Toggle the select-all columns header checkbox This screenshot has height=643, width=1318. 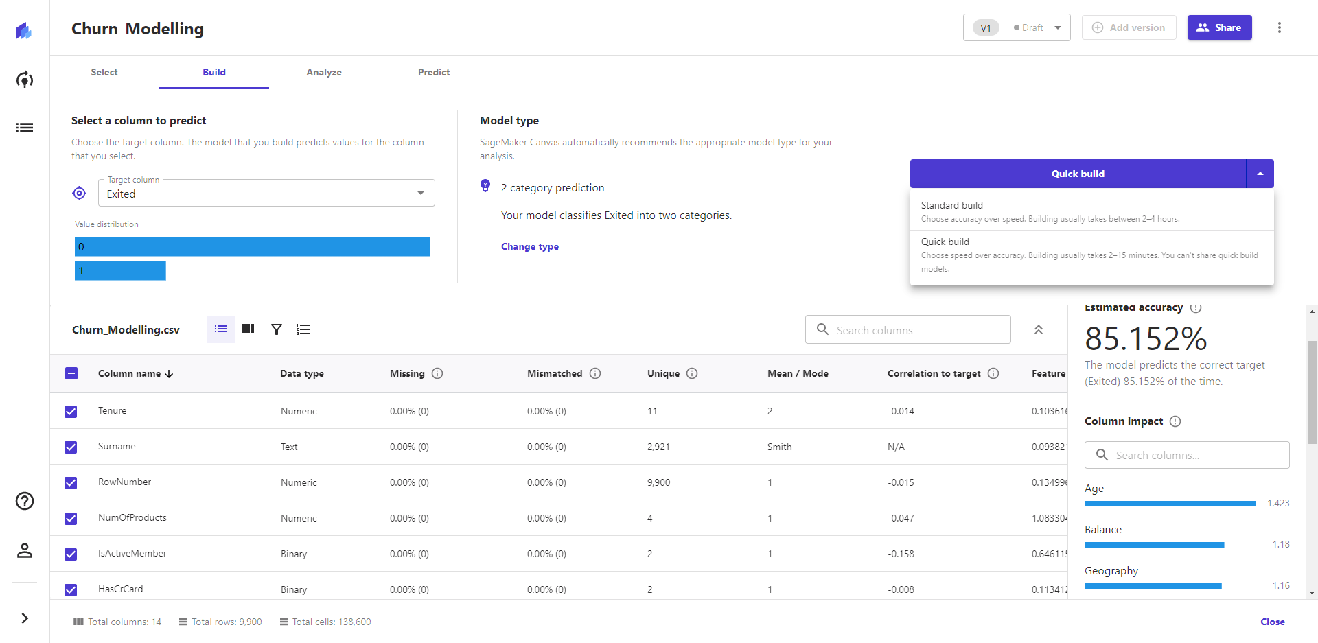[x=71, y=373]
